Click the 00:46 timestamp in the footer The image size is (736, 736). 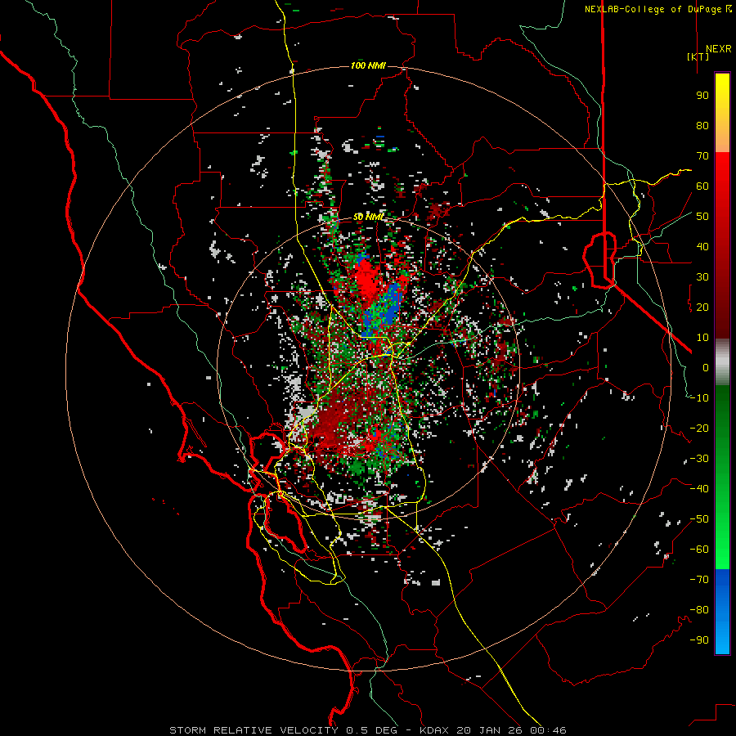pos(548,730)
